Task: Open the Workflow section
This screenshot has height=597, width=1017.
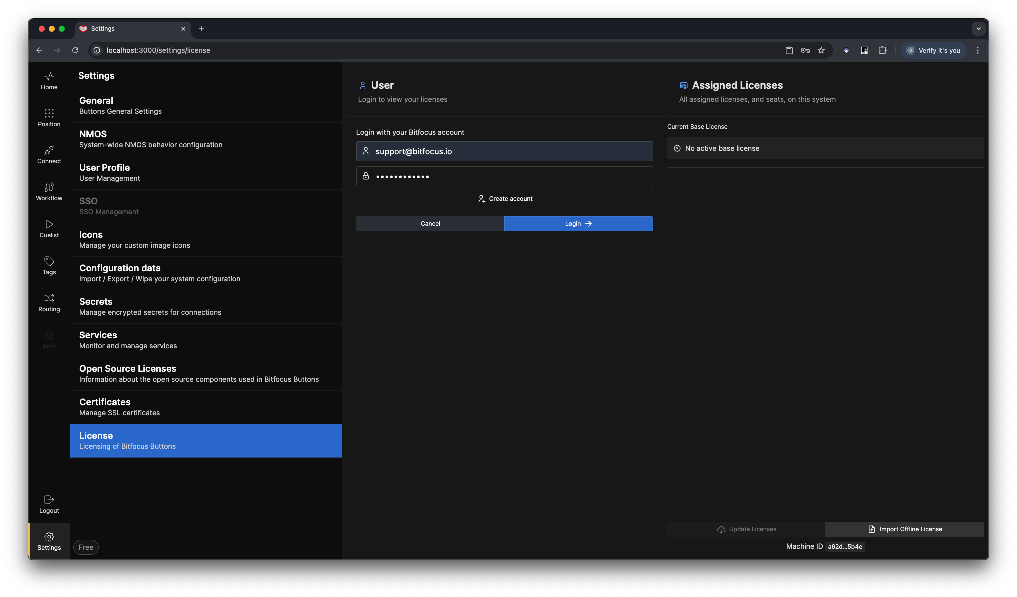Action: [x=49, y=192]
